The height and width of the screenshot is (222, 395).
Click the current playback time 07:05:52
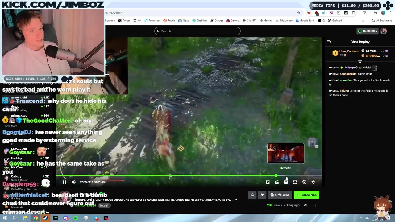click(x=85, y=182)
